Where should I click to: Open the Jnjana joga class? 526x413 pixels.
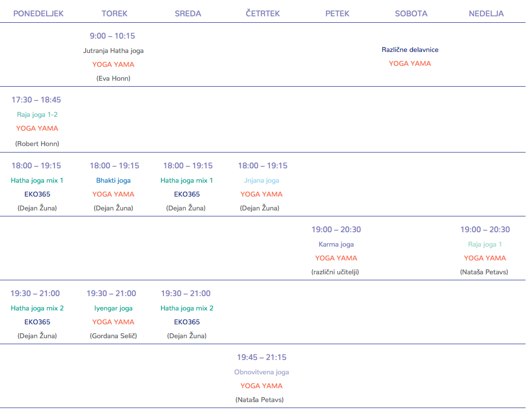[262, 180]
